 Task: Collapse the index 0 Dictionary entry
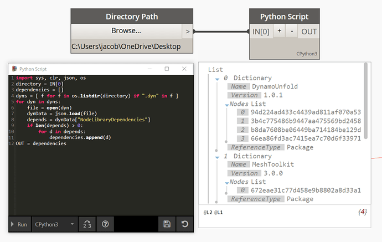tap(217, 79)
